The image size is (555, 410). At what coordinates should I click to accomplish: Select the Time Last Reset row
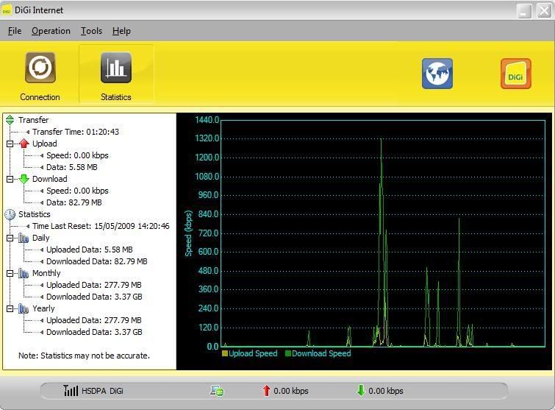101,226
